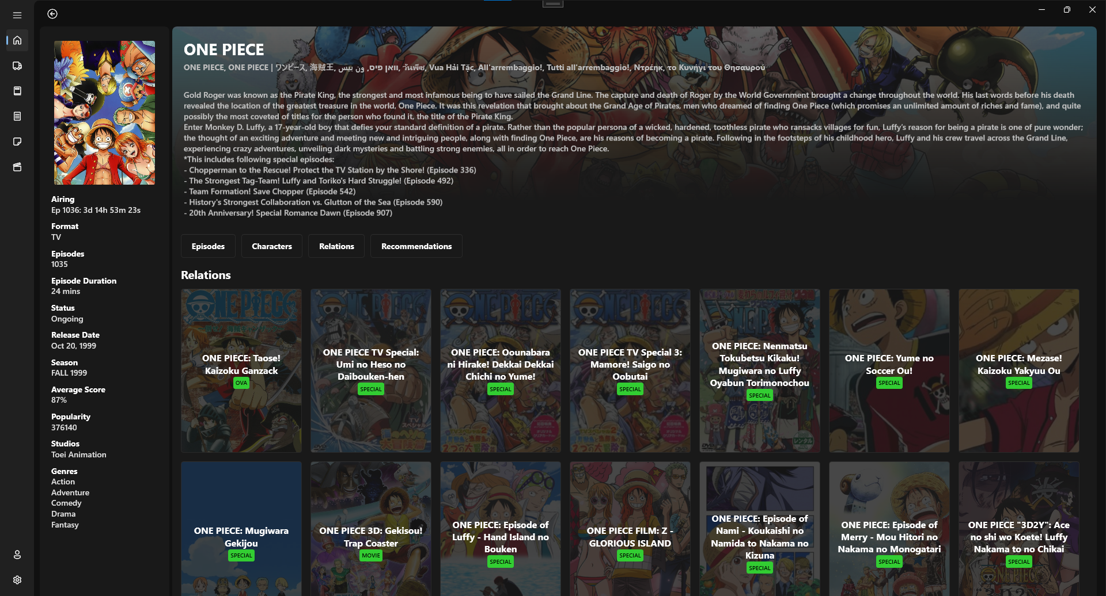Click the "Toei Animation" studio name
Image resolution: width=1106 pixels, height=596 pixels.
pos(79,454)
